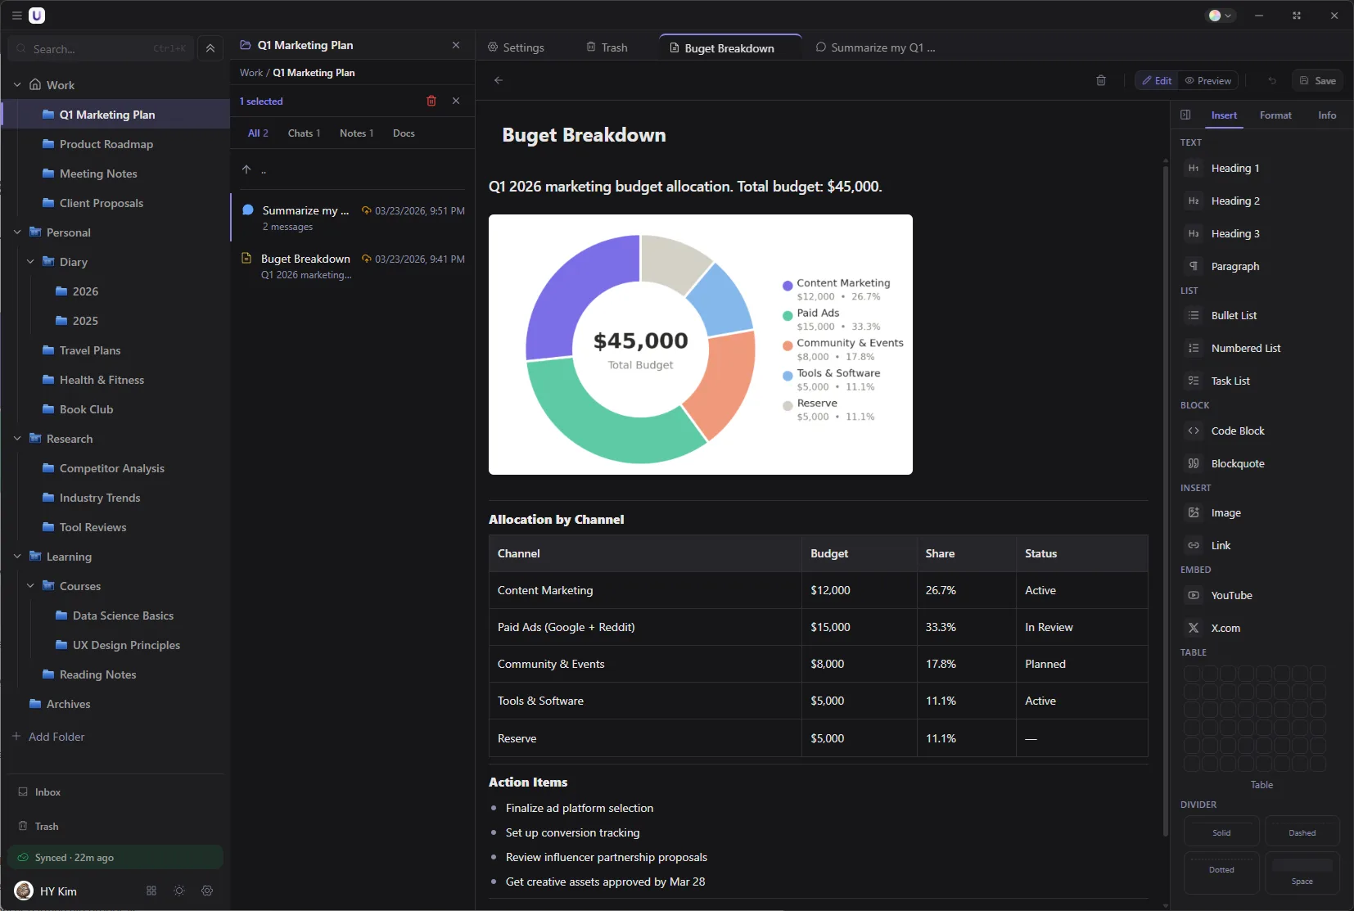Switch to Preview mode
Viewport: 1354px width, 911px height.
pyautogui.click(x=1209, y=80)
